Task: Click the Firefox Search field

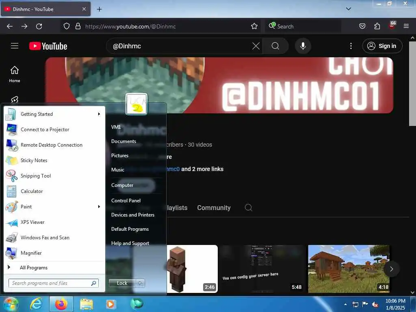Action: tap(303, 26)
